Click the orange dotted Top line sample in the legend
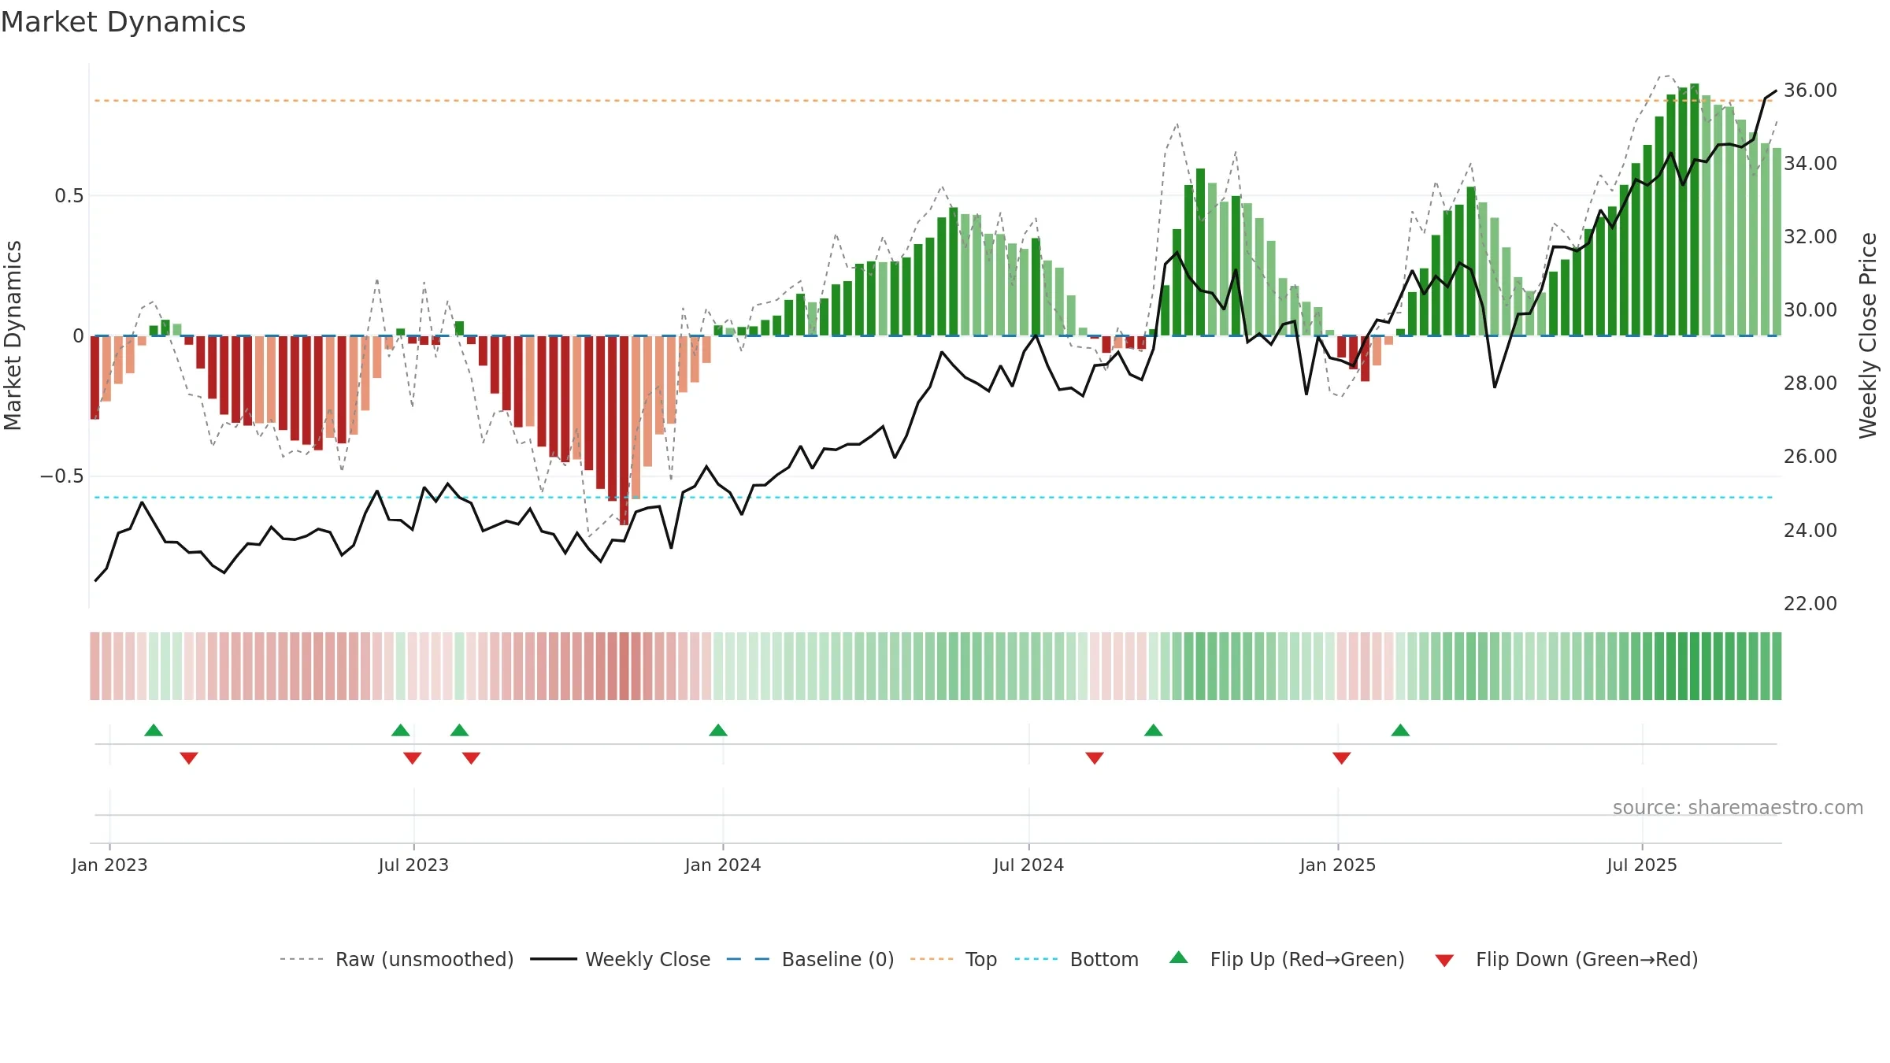The image size is (1890, 1063). (932, 959)
